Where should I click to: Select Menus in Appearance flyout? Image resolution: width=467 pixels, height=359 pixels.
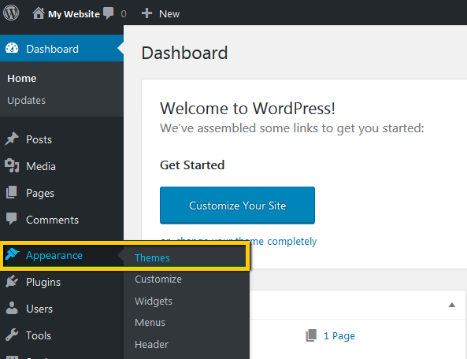[150, 322]
